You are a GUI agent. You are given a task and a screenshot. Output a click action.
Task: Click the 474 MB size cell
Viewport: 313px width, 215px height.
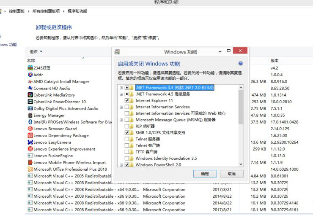tap(259, 95)
